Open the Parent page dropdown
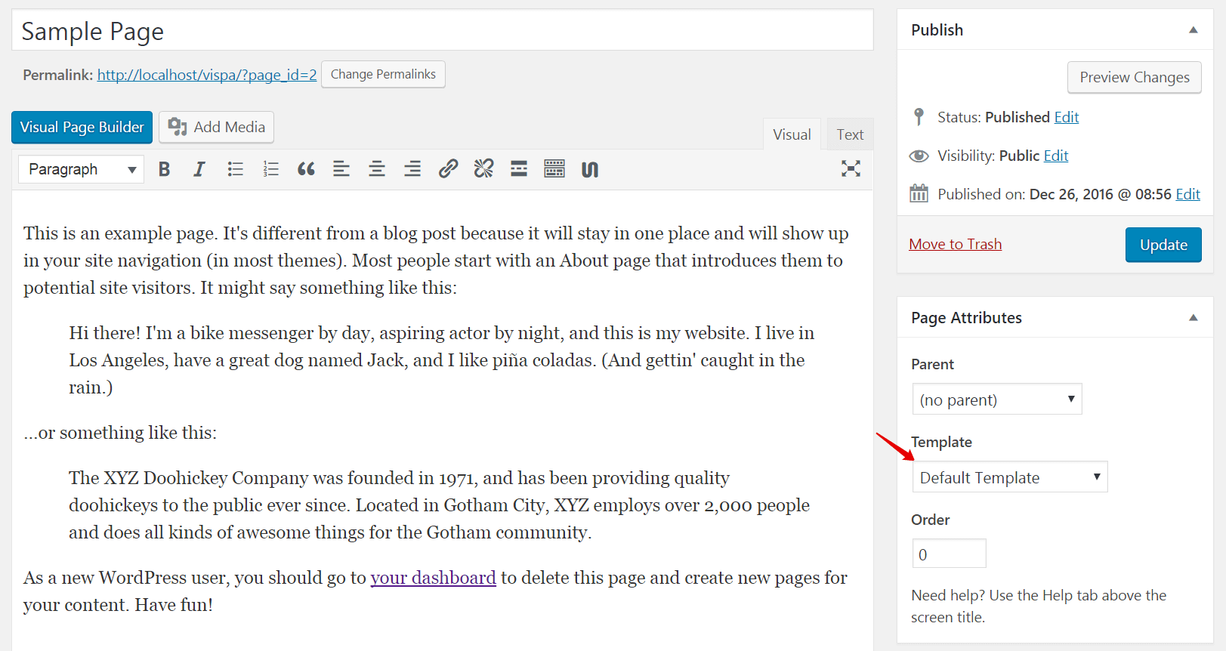This screenshot has height=651, width=1226. coord(996,400)
